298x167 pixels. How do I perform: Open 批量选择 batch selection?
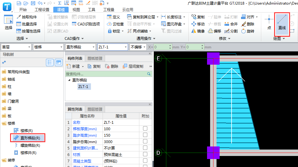[x=27, y=24]
